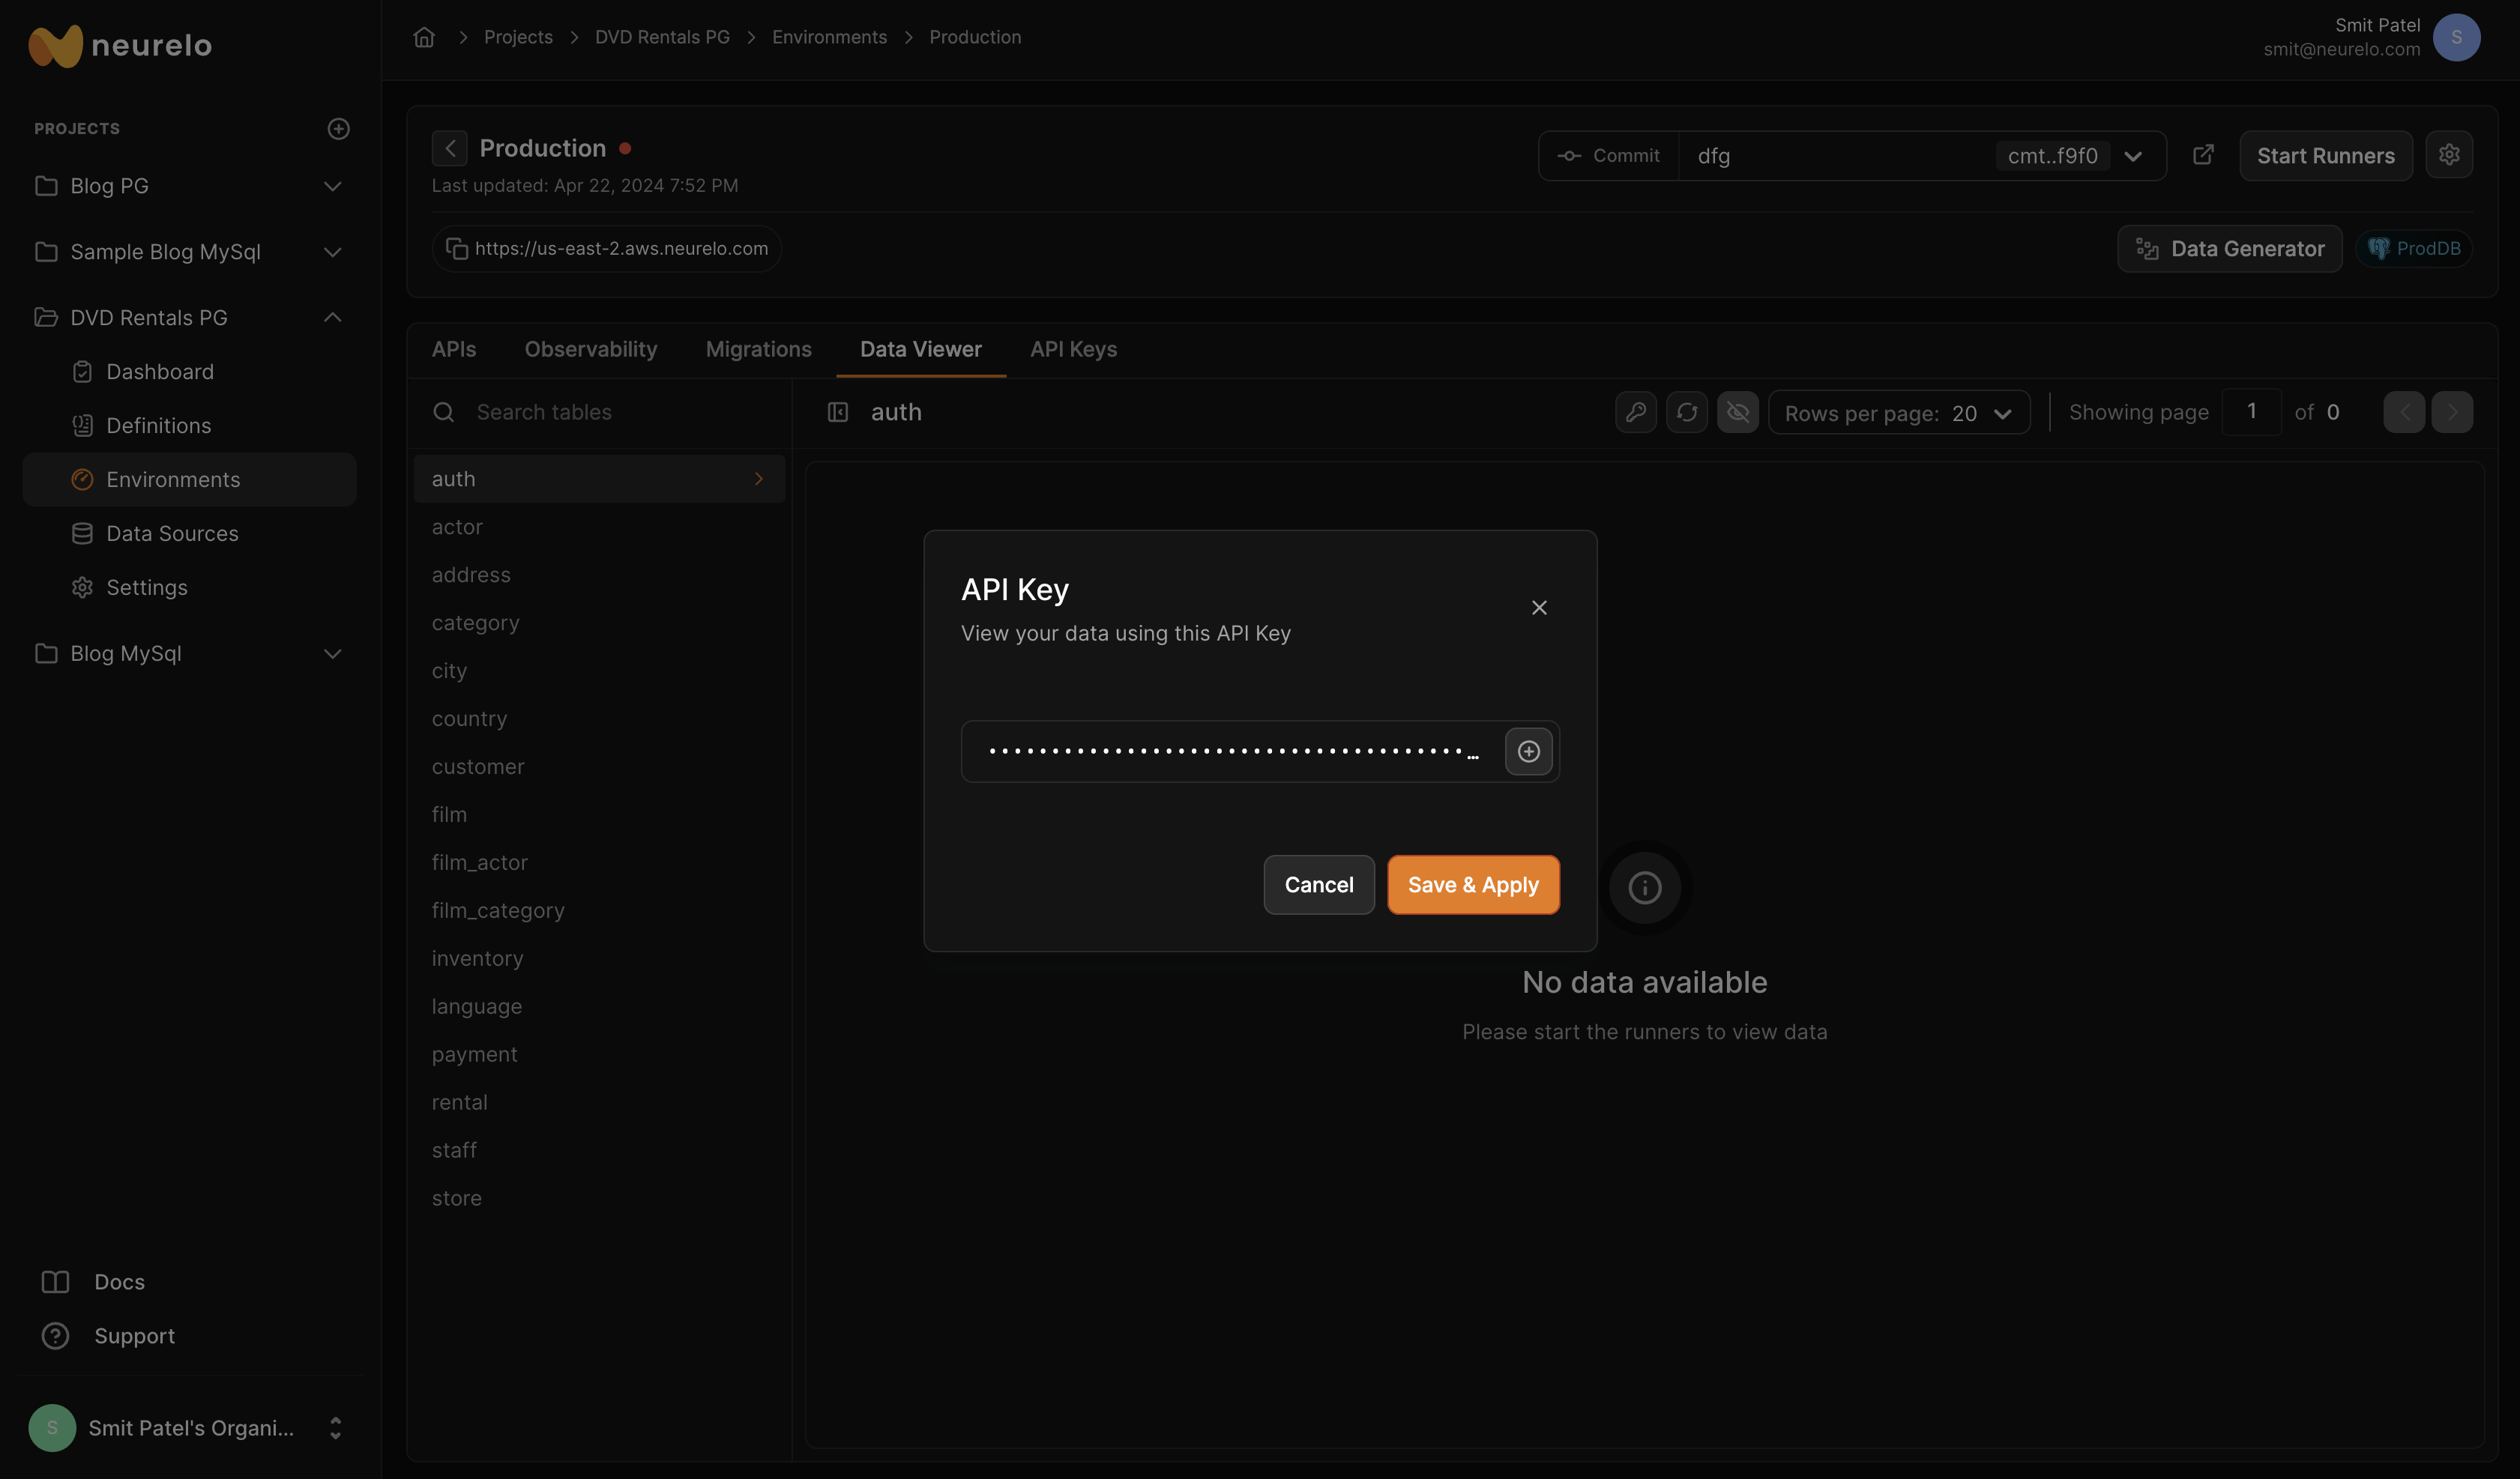Open the commit selector dropdown
Screen dimensions: 2520x1479
2132,156
